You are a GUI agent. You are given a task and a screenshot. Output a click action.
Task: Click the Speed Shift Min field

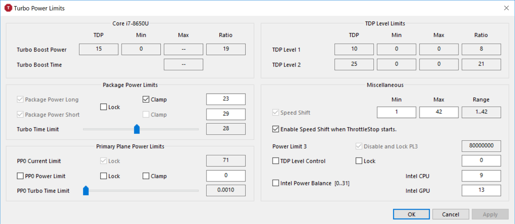(x=396, y=112)
